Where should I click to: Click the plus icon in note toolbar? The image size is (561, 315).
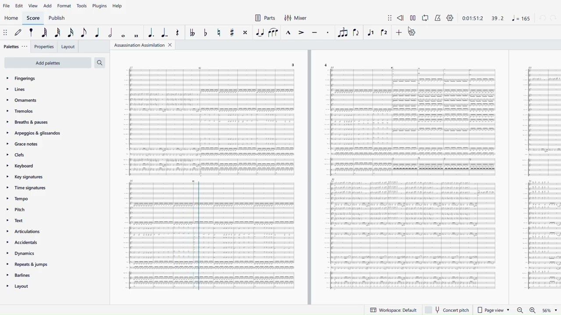coord(398,33)
